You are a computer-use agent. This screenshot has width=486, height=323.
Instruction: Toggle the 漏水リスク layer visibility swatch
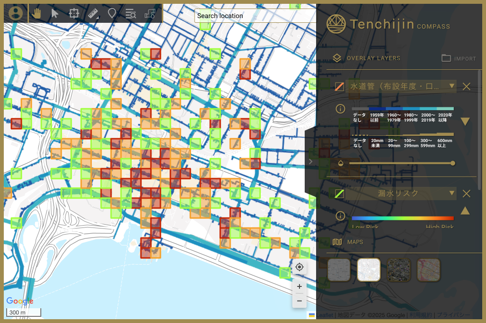(x=339, y=194)
